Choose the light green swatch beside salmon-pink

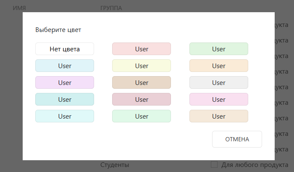[218, 49]
